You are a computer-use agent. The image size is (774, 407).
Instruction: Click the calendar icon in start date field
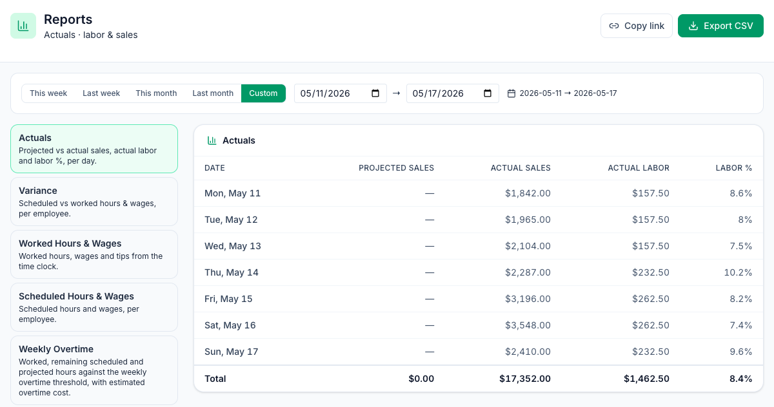click(x=375, y=93)
